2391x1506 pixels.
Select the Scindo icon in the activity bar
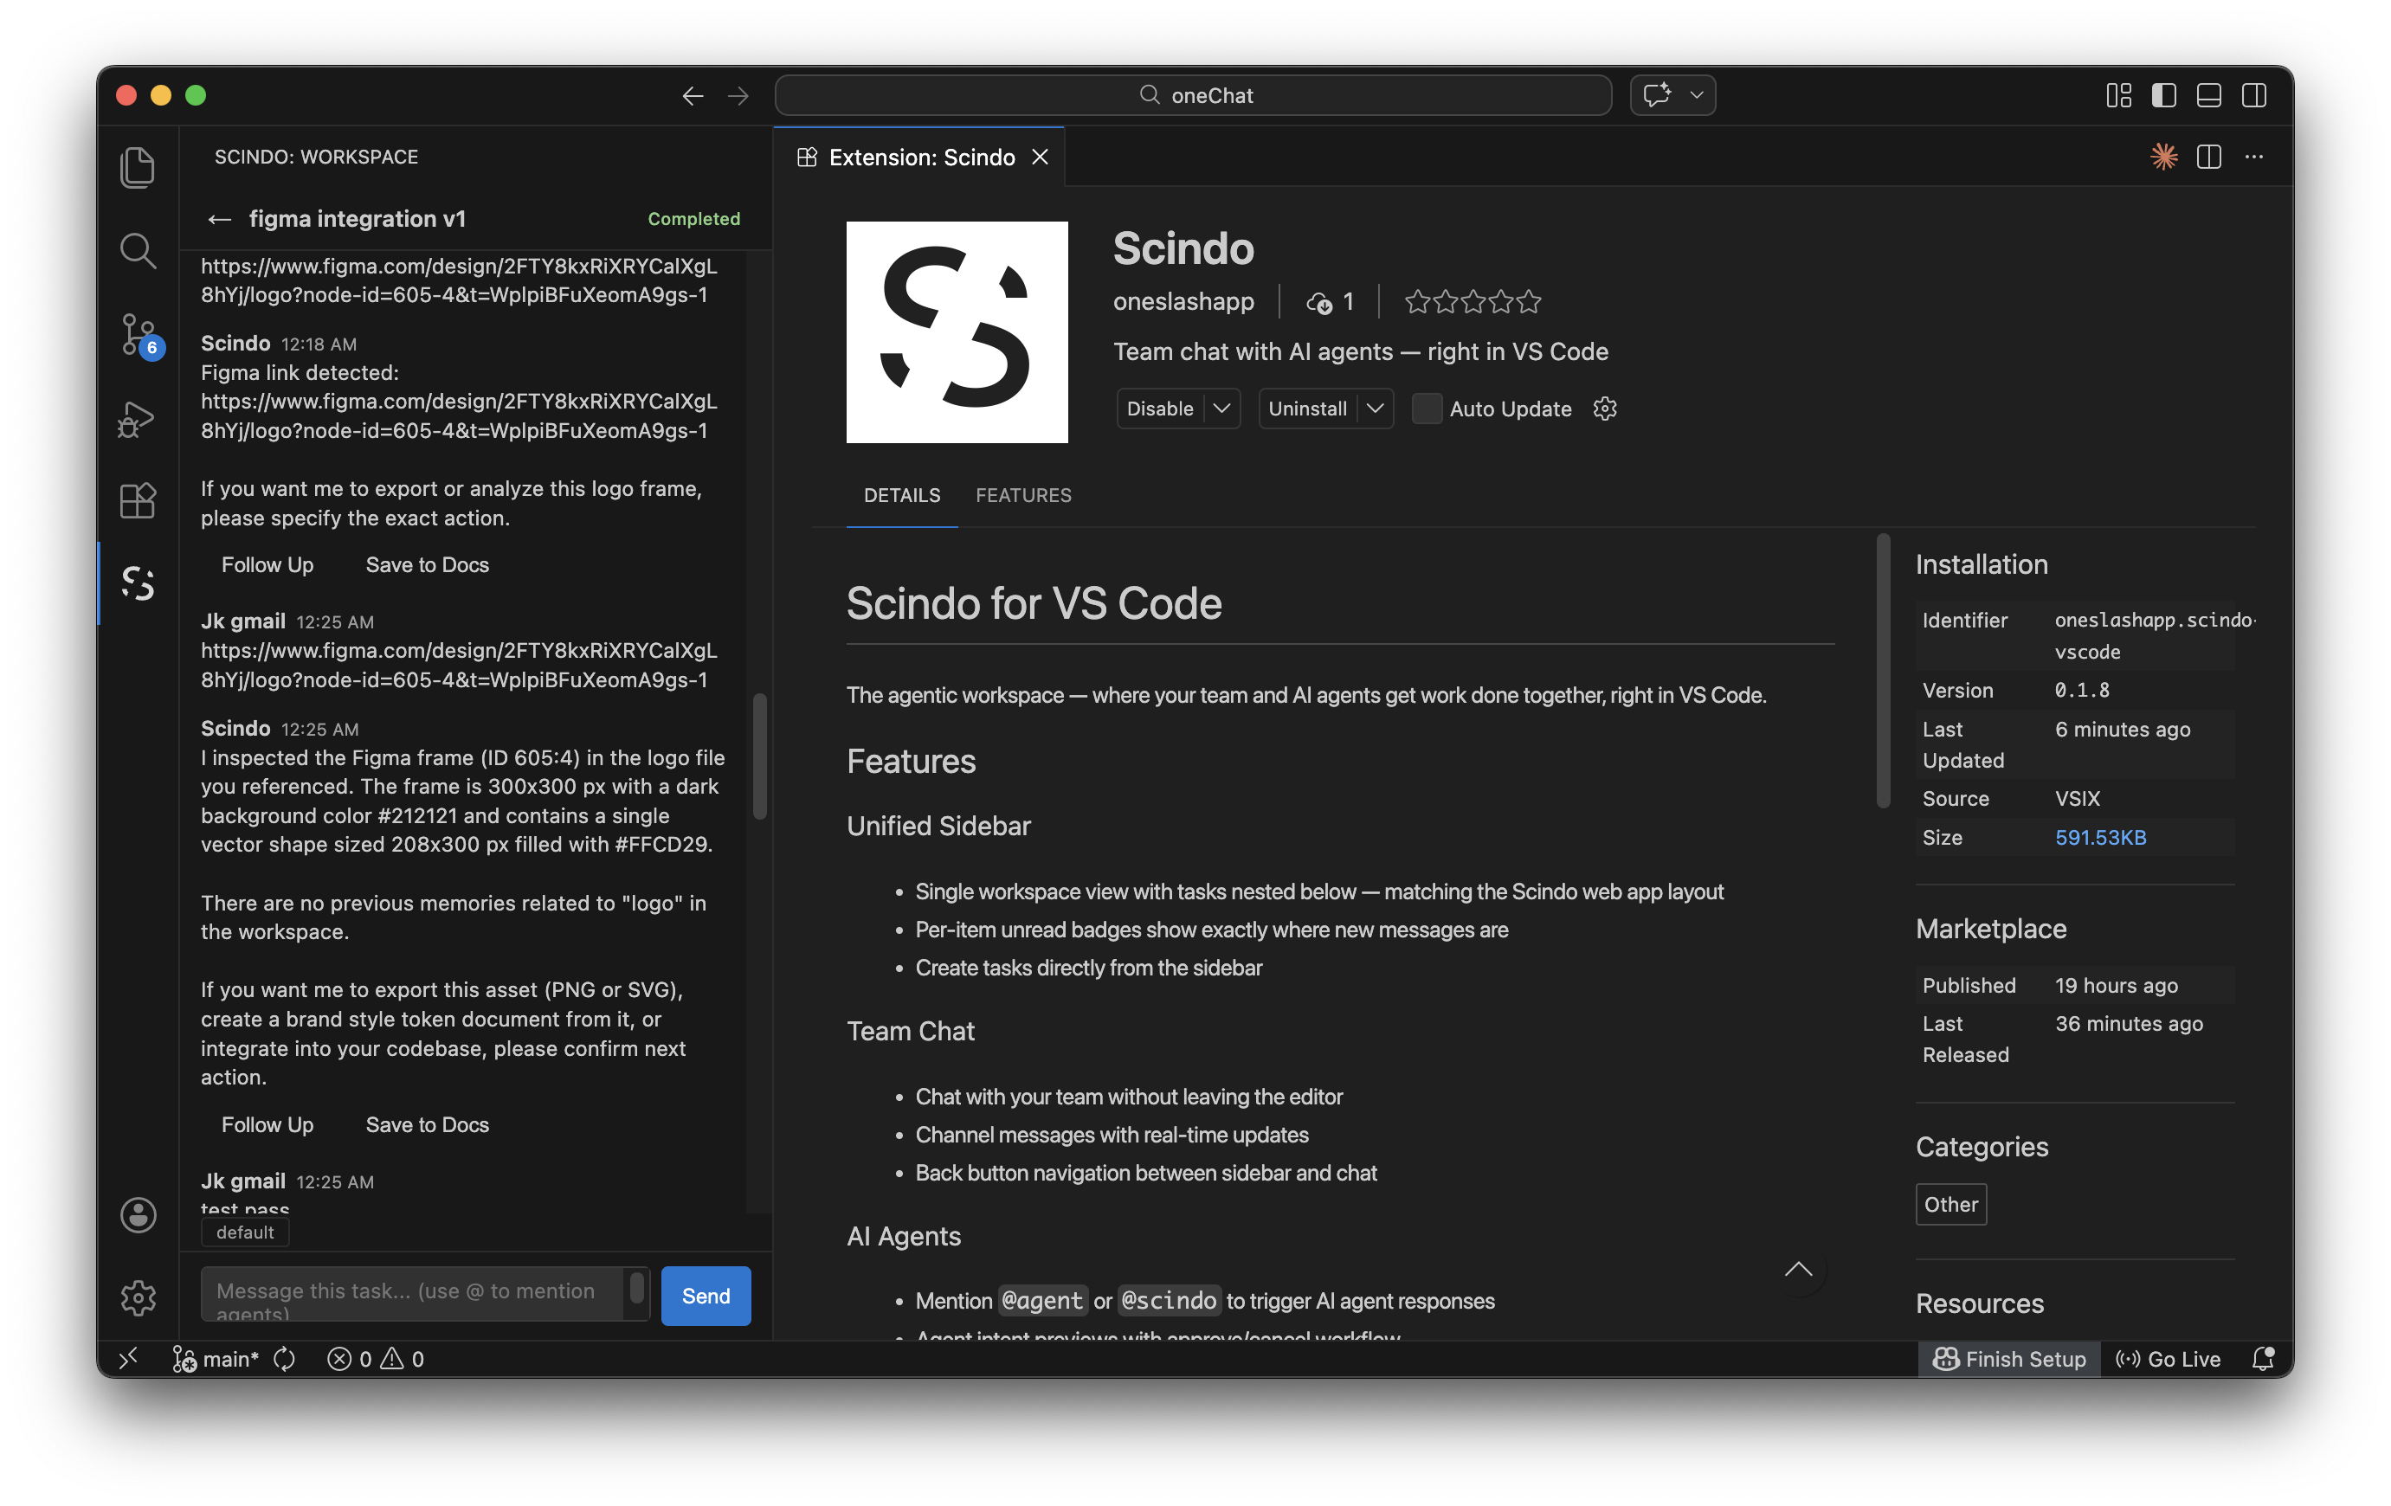pyautogui.click(x=138, y=582)
